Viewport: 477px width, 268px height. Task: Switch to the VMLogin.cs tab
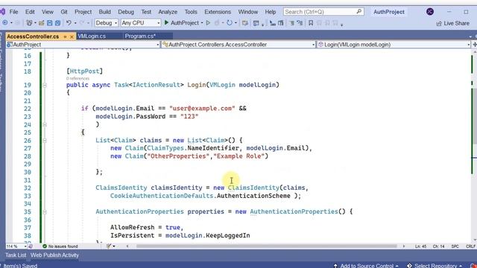(x=92, y=36)
